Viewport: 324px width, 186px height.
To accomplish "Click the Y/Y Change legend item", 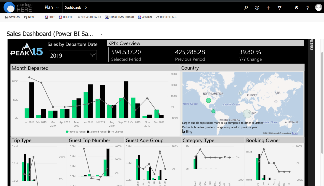I will [115, 132].
